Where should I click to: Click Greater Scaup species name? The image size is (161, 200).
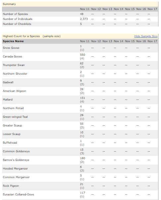[x=12, y=125]
